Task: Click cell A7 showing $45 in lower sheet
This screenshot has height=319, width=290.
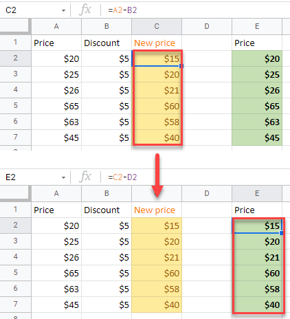Action: [56, 305]
